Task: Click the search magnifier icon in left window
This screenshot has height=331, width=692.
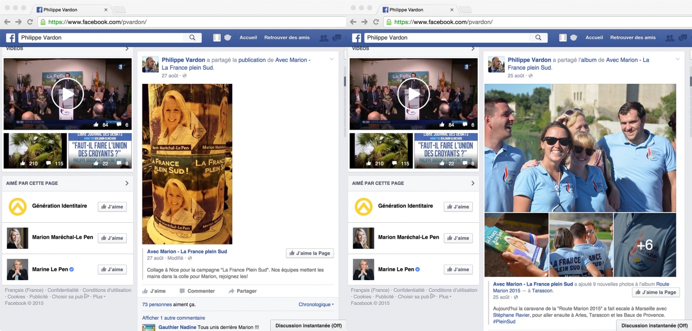Action: (x=192, y=38)
